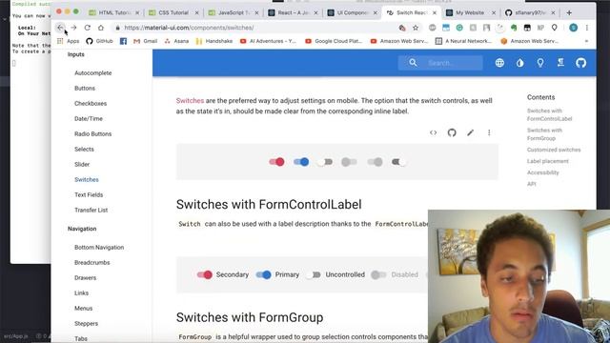Open Radio Buttons in the sidebar

coord(93,133)
